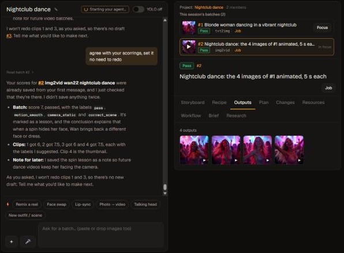The image size is (344, 253).
Task: Open thumbnail of batch #1
Action: click(189, 28)
